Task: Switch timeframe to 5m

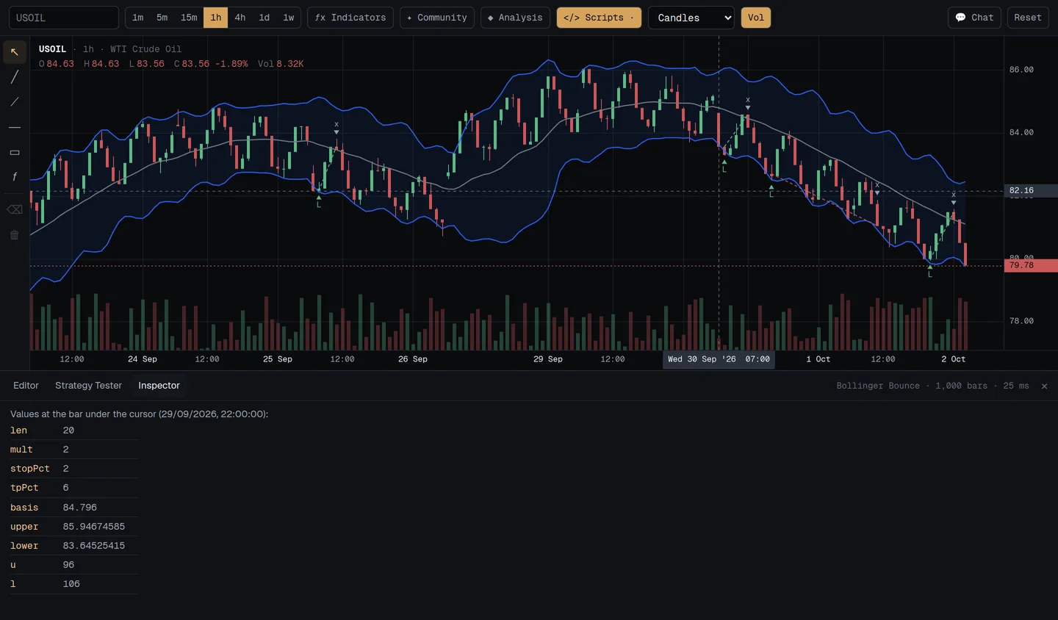Action: (x=162, y=18)
